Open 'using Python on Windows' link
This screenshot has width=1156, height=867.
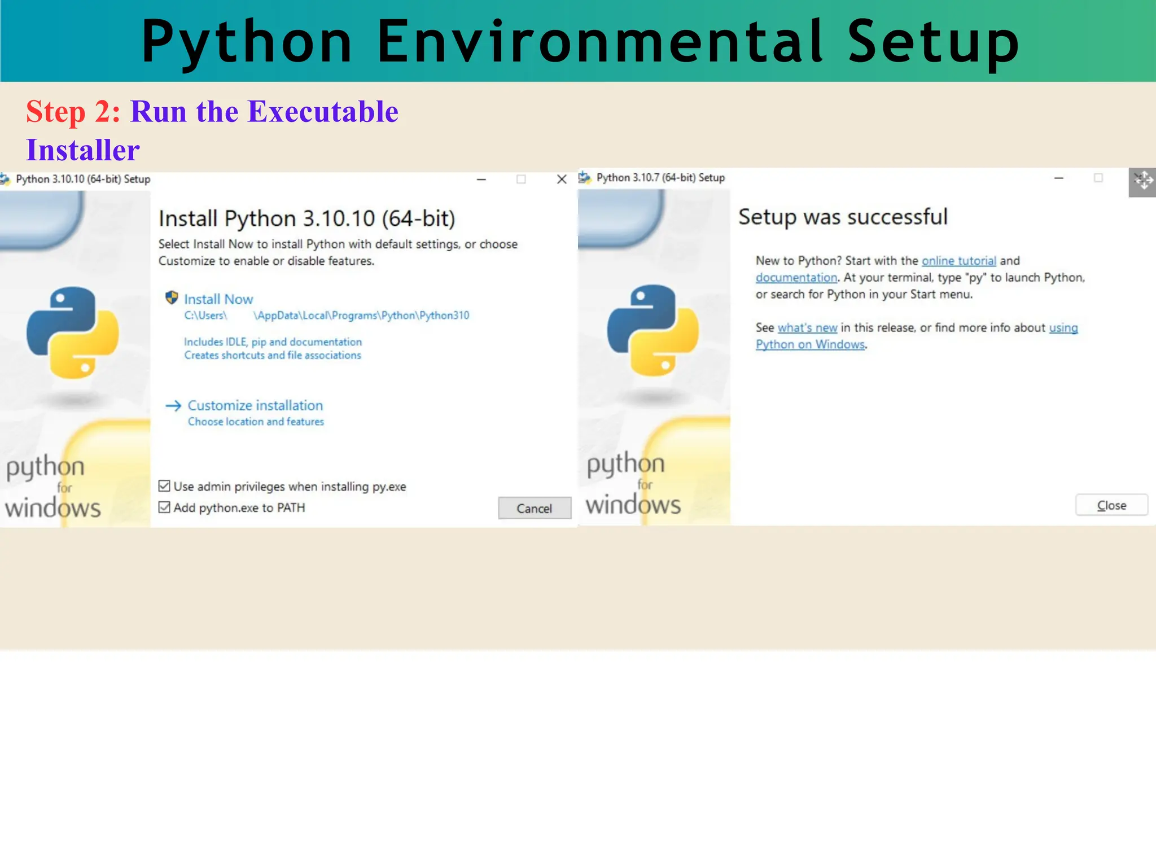pos(810,344)
